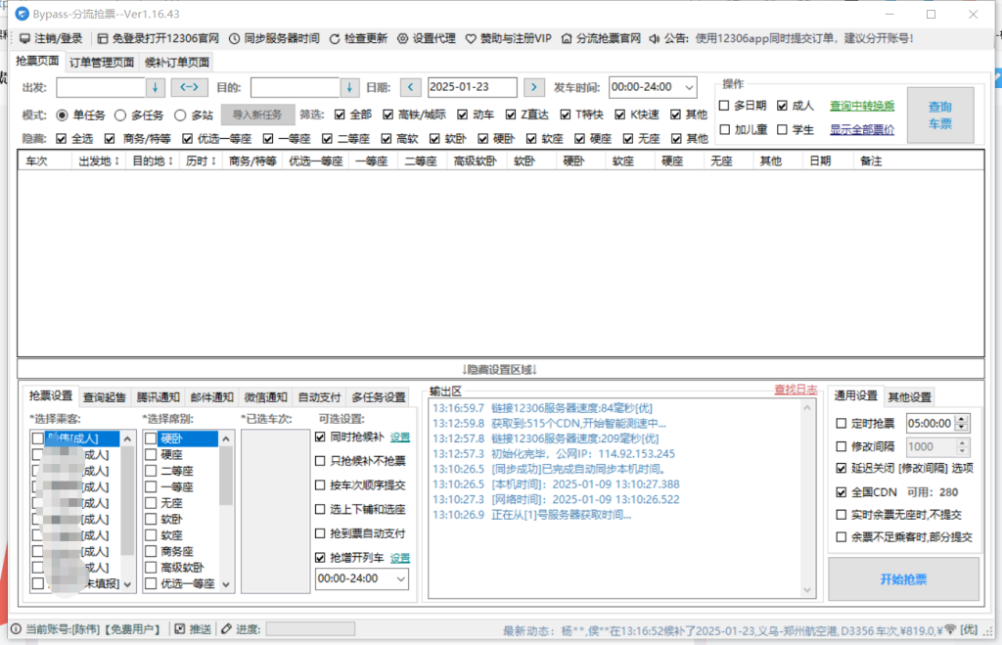The width and height of the screenshot is (1002, 645).
Task: Swap departure and destination stations arrow button
Action: (x=189, y=87)
